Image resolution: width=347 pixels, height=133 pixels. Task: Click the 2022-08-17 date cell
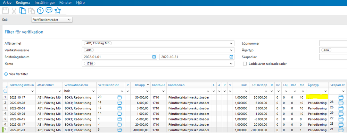(22, 124)
